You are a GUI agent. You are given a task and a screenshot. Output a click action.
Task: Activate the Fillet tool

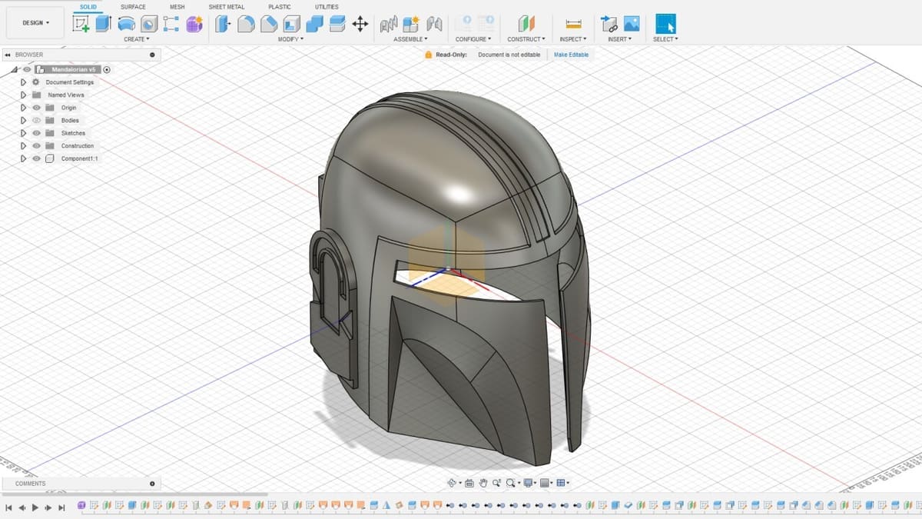click(x=246, y=24)
